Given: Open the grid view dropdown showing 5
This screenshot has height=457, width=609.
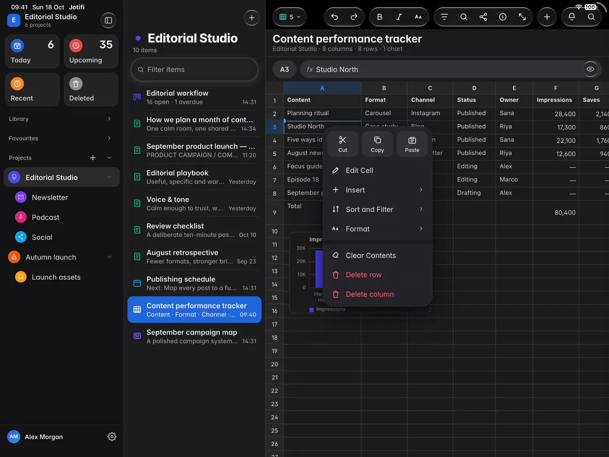Looking at the screenshot, I should pyautogui.click(x=290, y=17).
